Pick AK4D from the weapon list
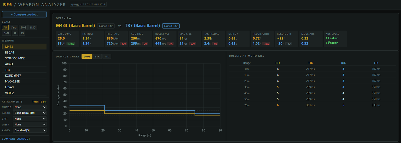Screen dimensions: 401x143 click(x=24, y=64)
